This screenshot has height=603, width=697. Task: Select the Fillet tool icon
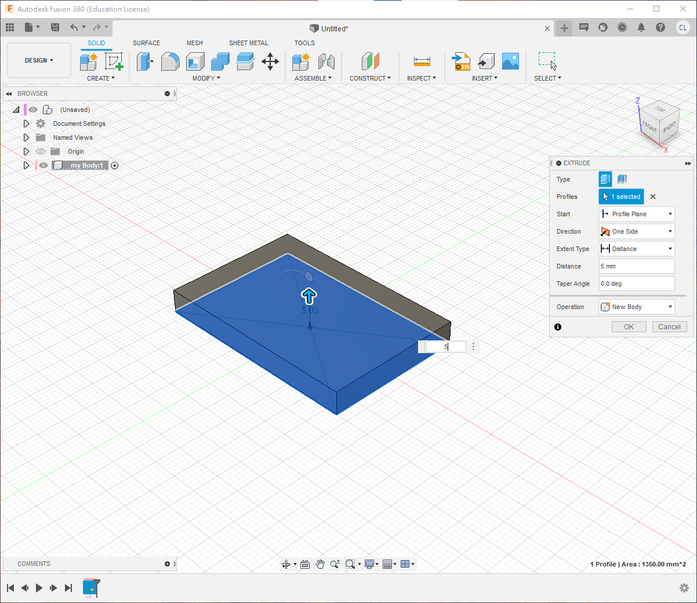coord(170,61)
